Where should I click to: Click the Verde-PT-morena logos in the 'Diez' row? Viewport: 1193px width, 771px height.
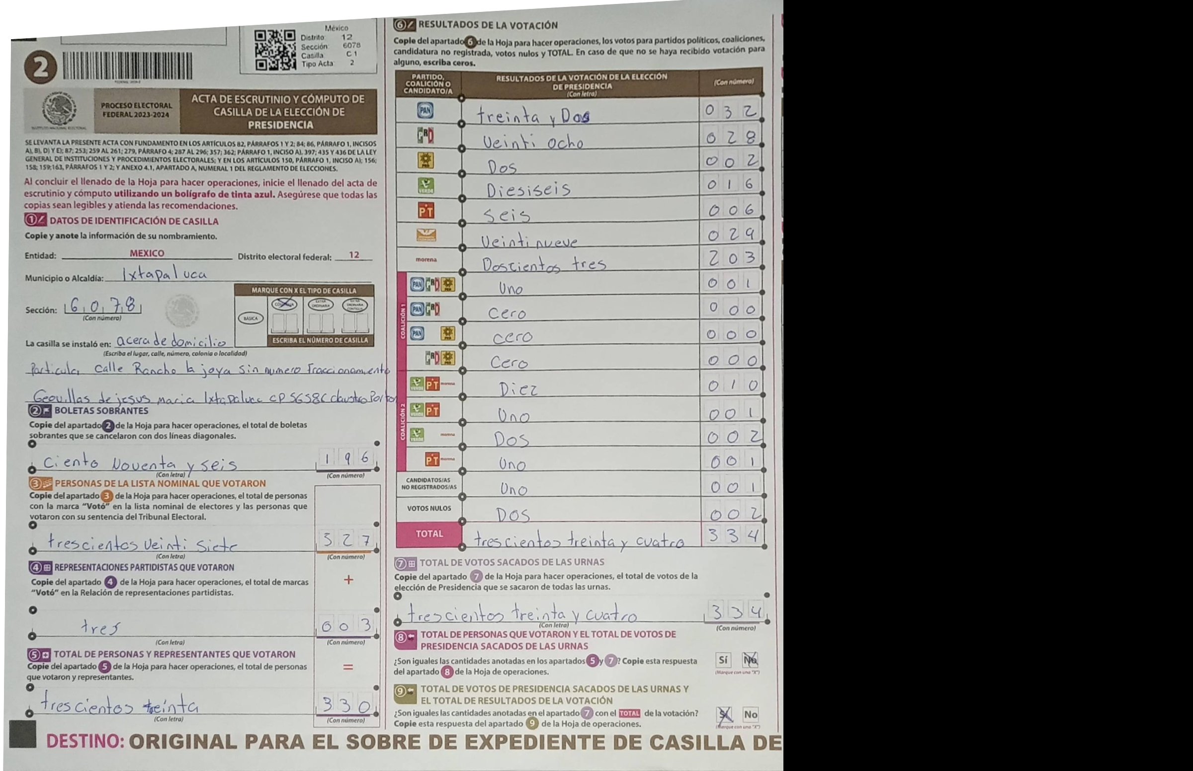coord(433,384)
